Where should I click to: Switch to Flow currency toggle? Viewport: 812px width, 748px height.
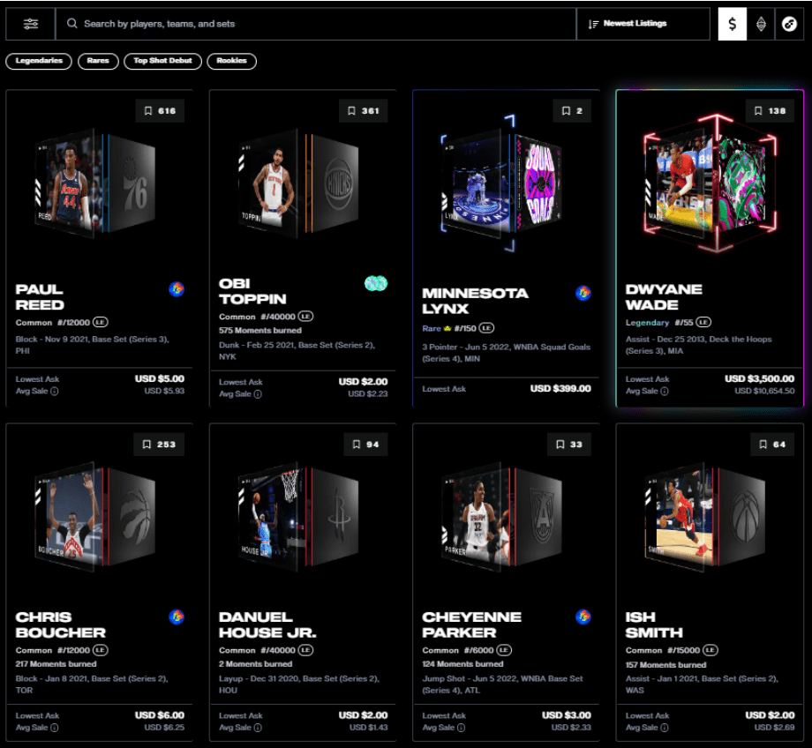point(789,24)
